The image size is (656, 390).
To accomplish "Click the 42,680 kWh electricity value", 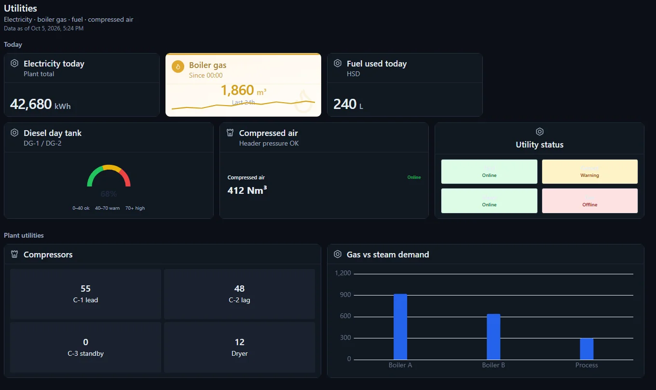I will point(41,104).
